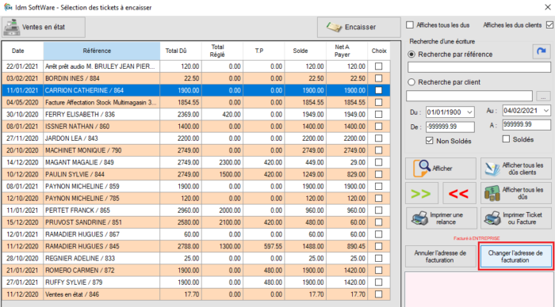Click the client browse ellipsis button

point(543,96)
